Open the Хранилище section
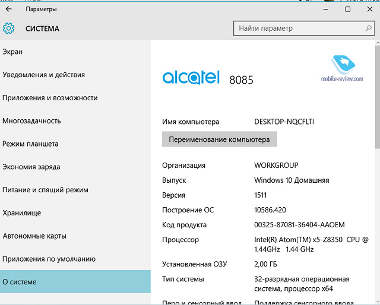This screenshot has width=380, height=305. click(x=75, y=213)
